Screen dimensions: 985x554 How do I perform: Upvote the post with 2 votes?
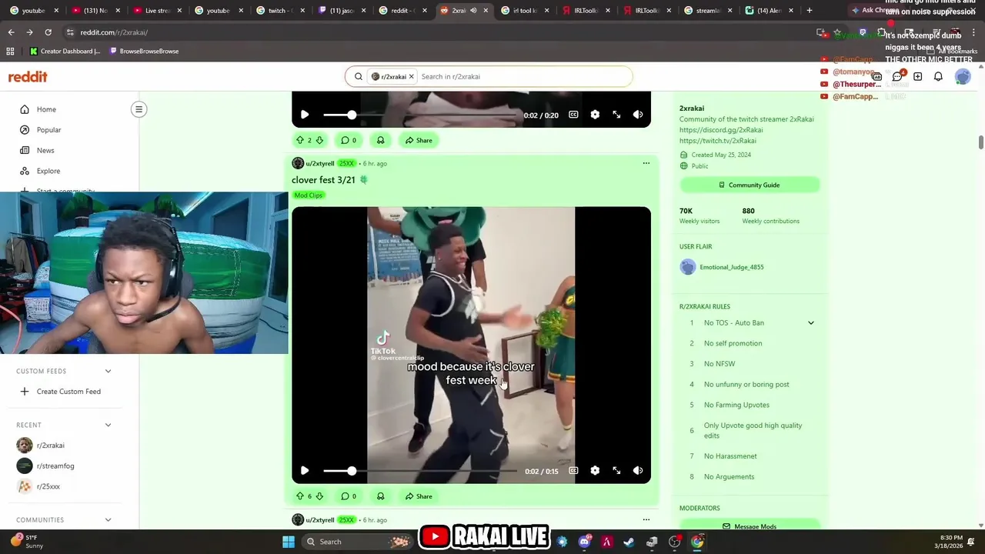(300, 140)
